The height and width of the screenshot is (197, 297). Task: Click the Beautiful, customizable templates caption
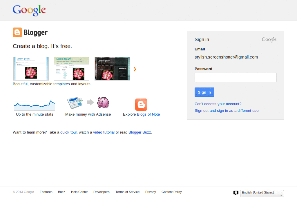tap(52, 84)
